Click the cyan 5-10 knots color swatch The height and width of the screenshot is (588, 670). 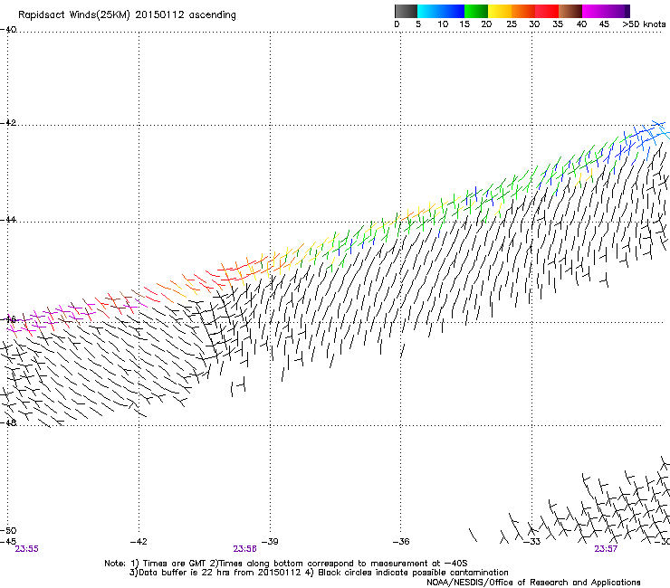(429, 11)
